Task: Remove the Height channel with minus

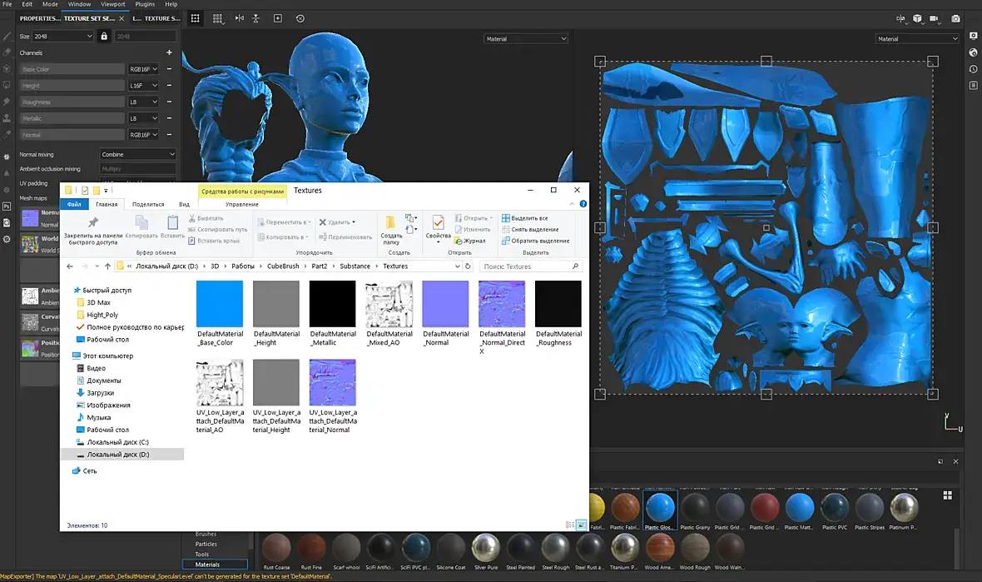Action: pyautogui.click(x=169, y=86)
